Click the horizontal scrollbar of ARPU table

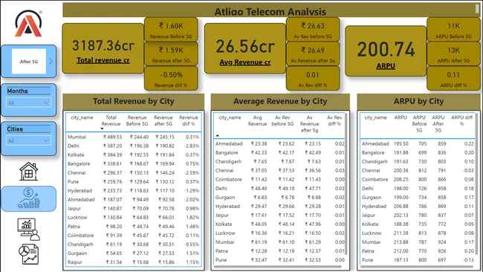pos(416,267)
